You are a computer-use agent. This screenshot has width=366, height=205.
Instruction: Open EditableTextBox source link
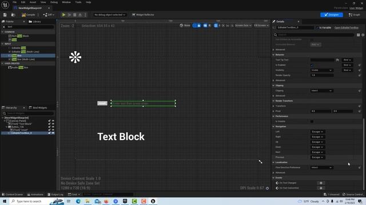coord(346,28)
